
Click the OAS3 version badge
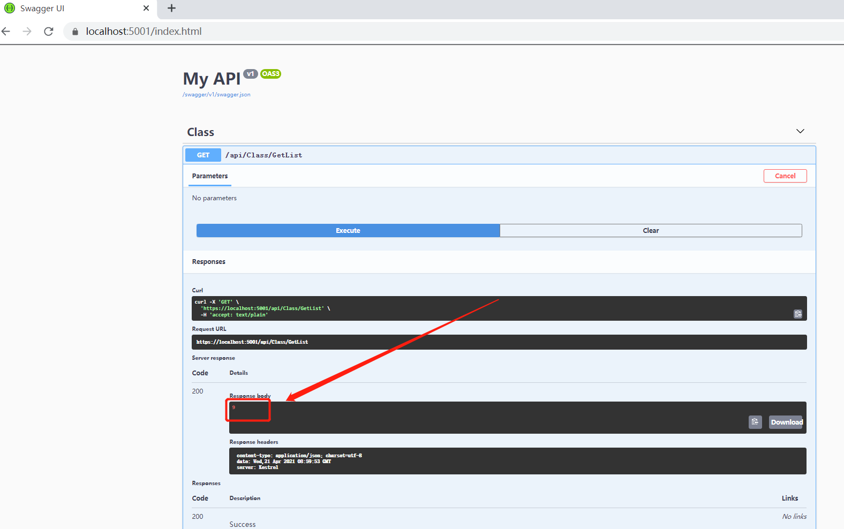pyautogui.click(x=270, y=74)
